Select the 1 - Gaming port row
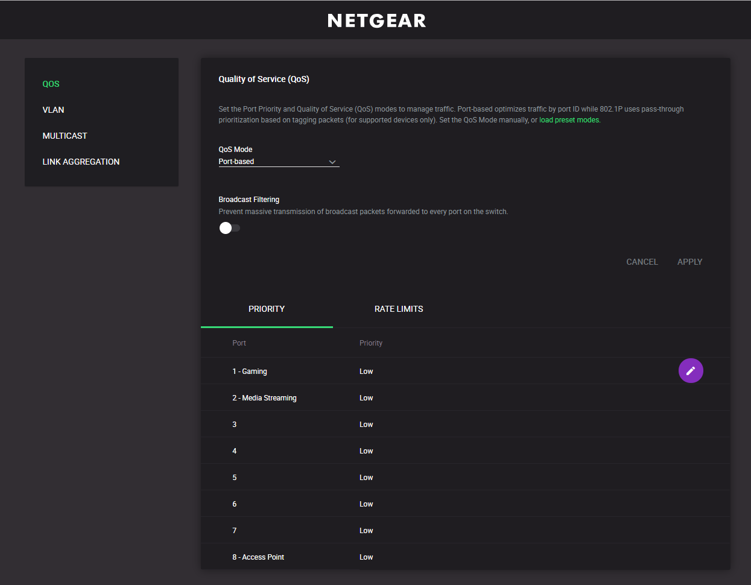The image size is (751, 585). click(x=465, y=371)
